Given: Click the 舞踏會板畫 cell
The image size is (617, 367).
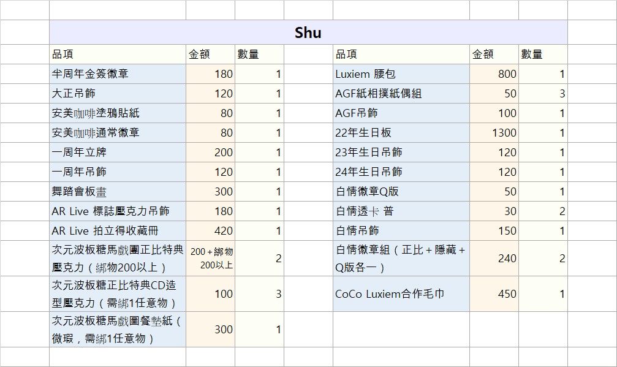Looking at the screenshot, I should 118,192.
